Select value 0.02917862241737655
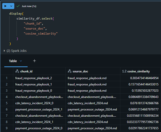 pyautogui.click(x=143, y=128)
